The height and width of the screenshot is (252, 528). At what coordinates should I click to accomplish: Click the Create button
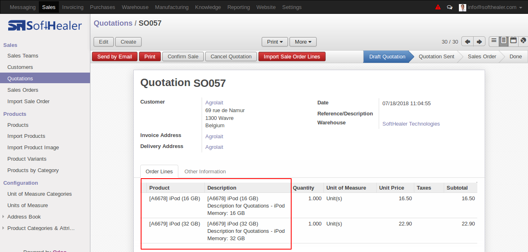click(x=128, y=42)
